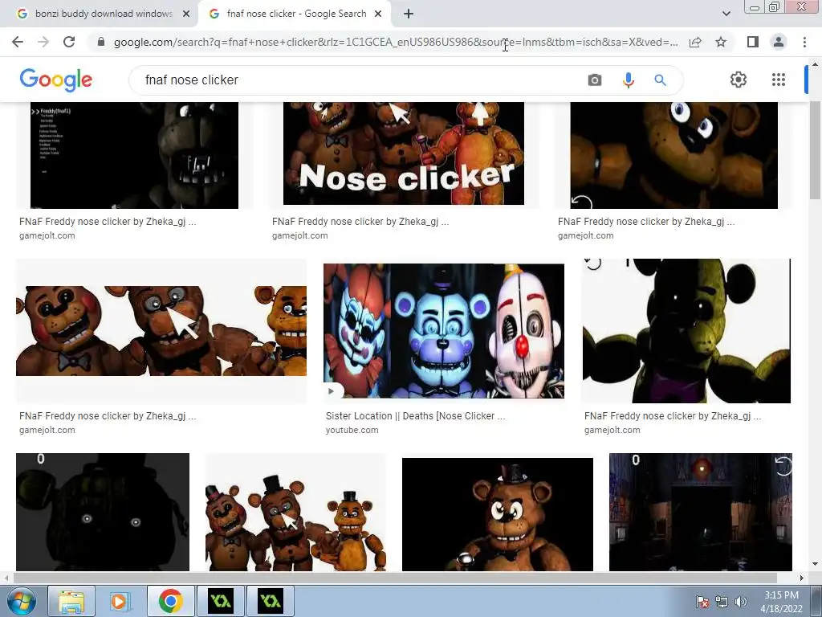Click the URL in the address bar
Image resolution: width=822 pixels, height=617 pixels.
tap(396, 42)
